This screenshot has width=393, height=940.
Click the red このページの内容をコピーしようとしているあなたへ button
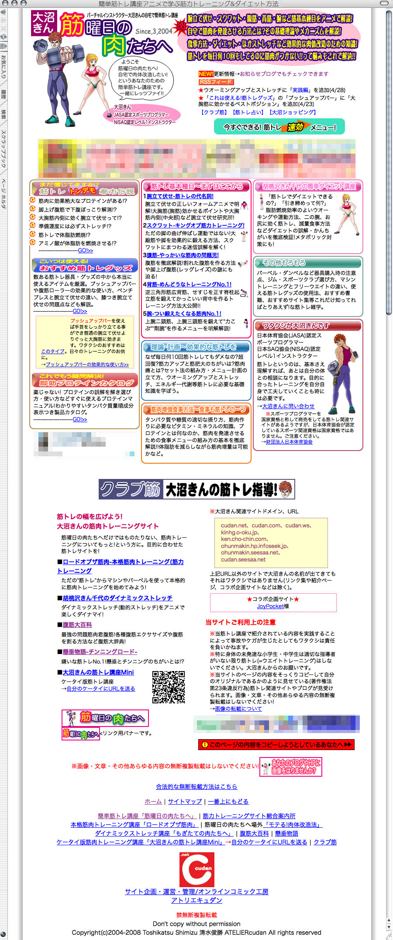coord(276,745)
